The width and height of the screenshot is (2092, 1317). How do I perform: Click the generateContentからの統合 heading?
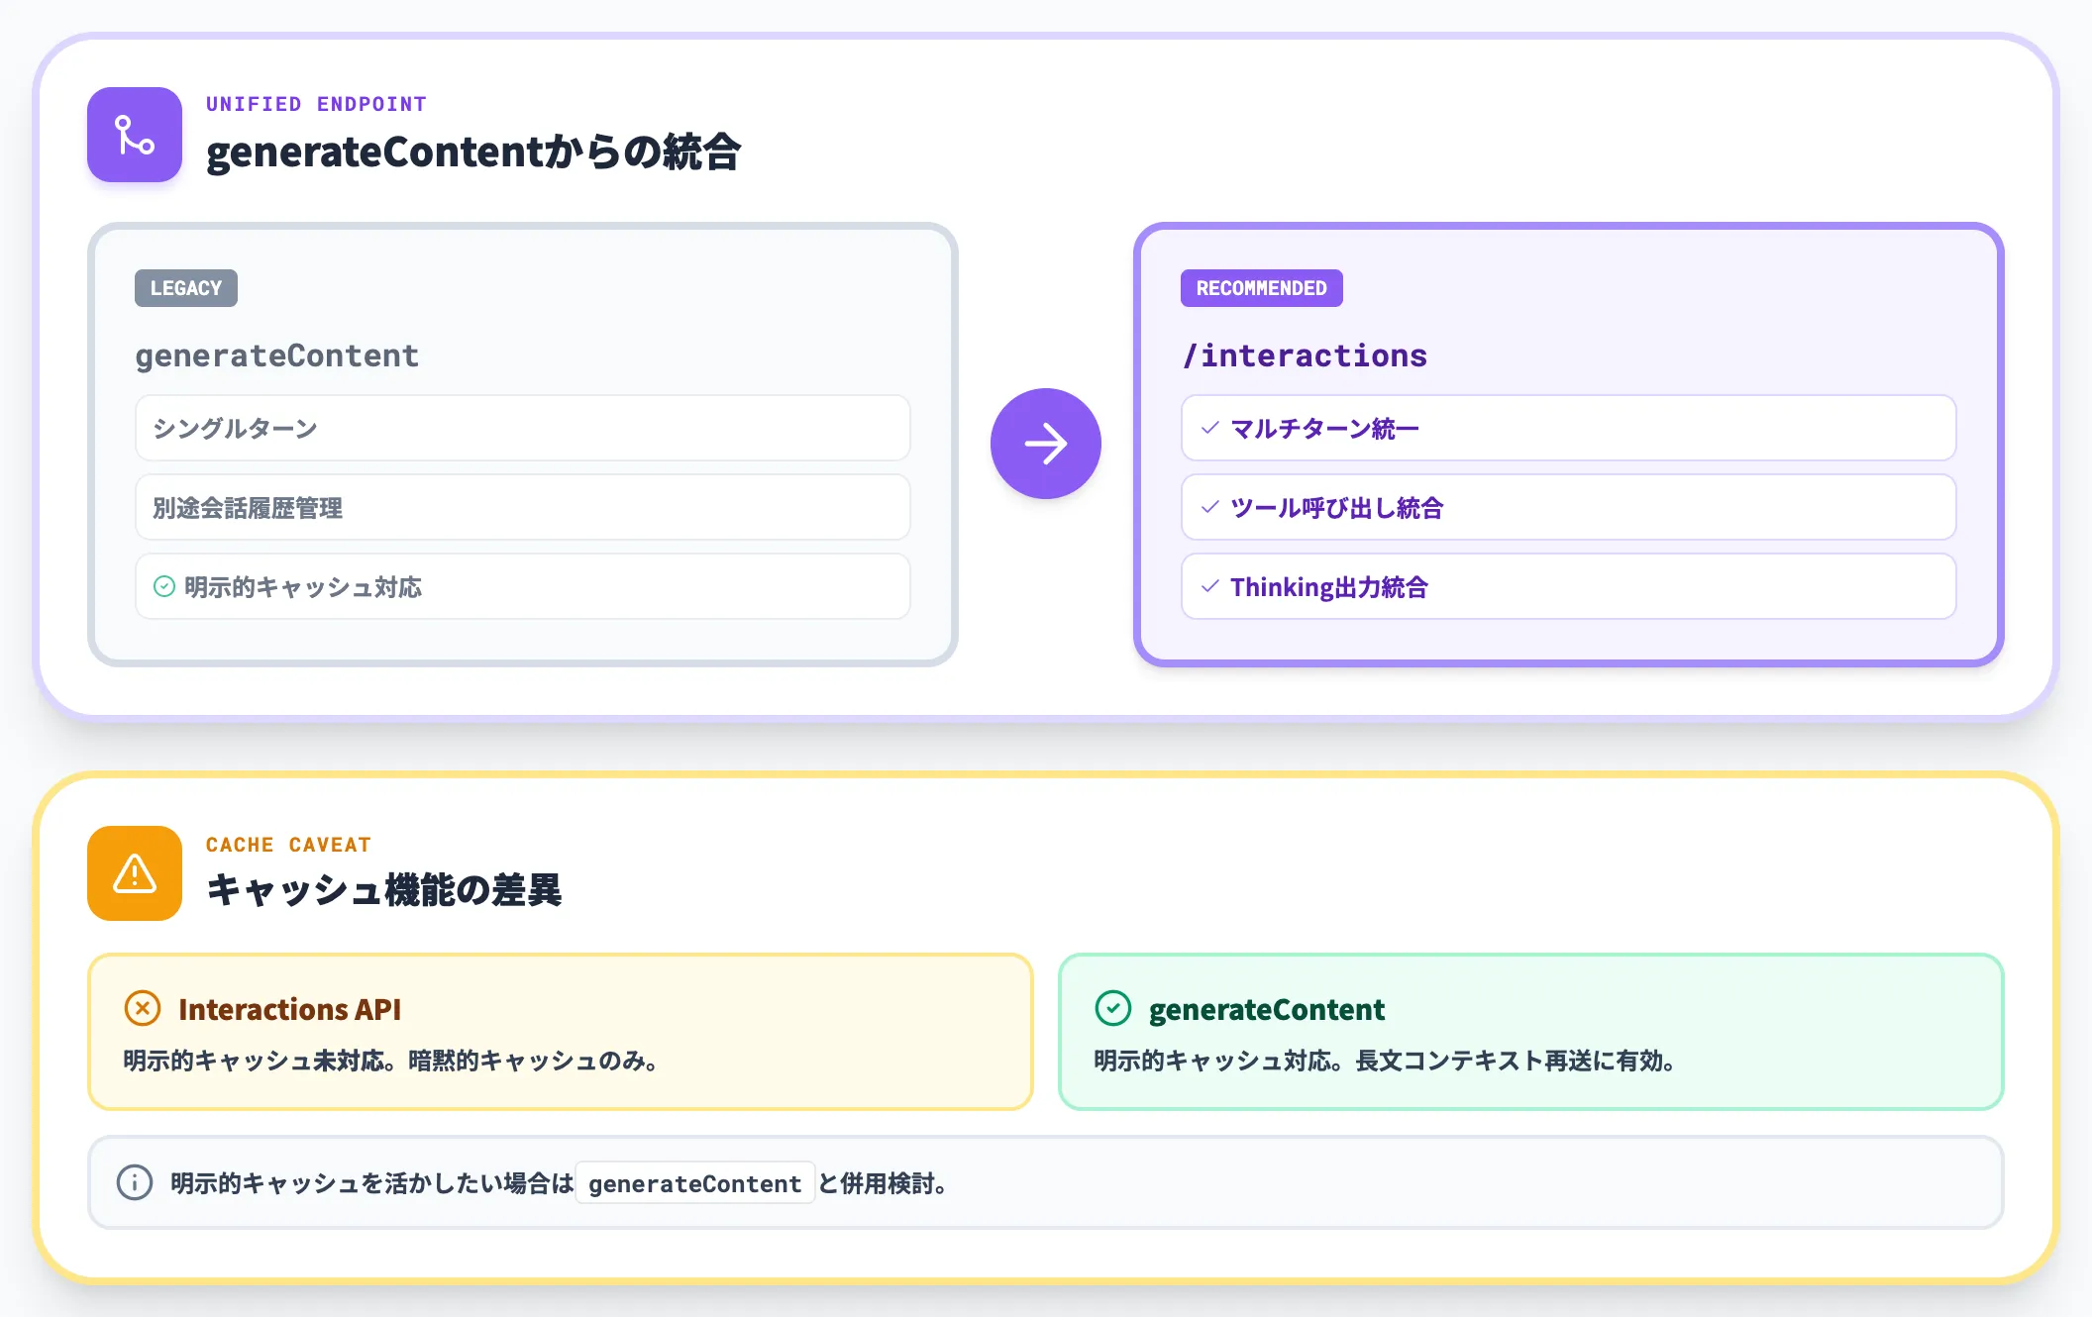(473, 152)
